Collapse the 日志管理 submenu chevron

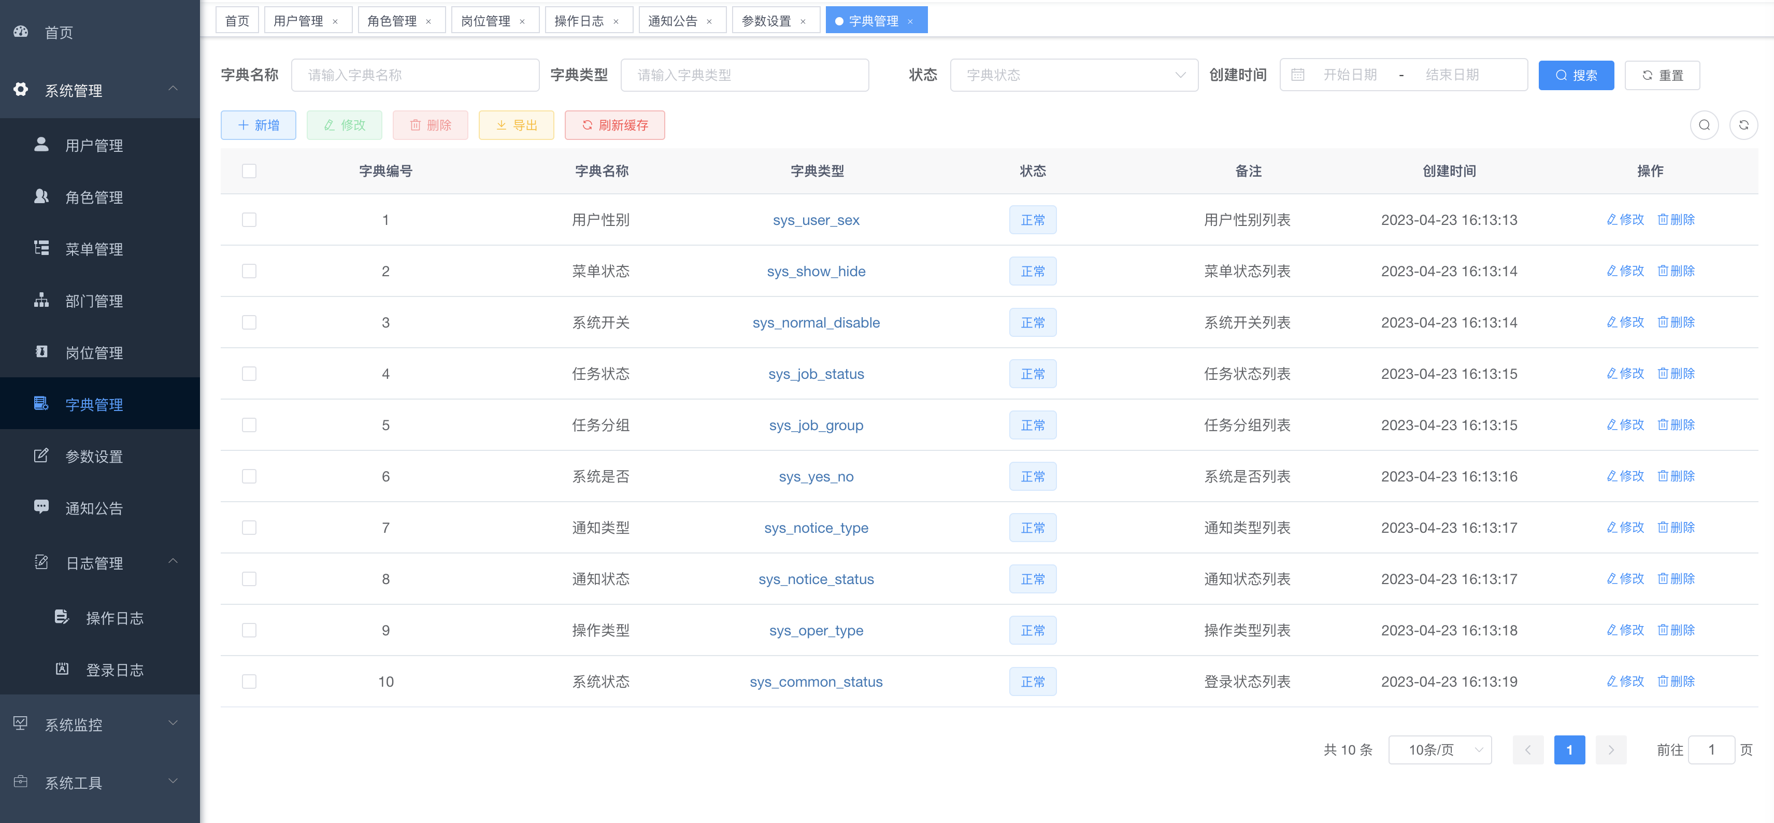(x=173, y=561)
